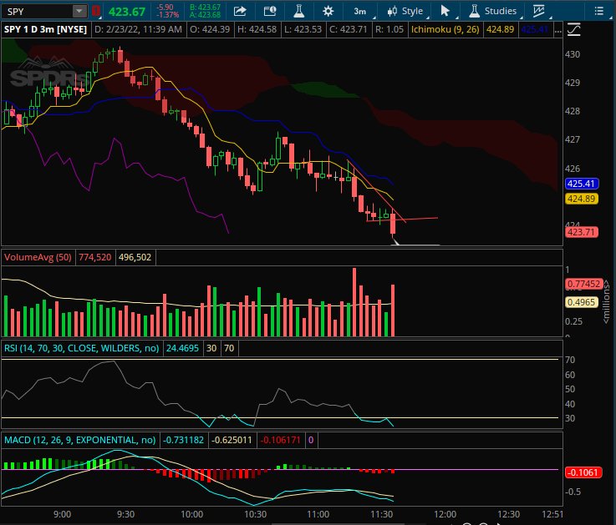The image size is (616, 525).
Task: Click the date field D: 2/23/22, 11:39 AM
Action: pos(138,29)
